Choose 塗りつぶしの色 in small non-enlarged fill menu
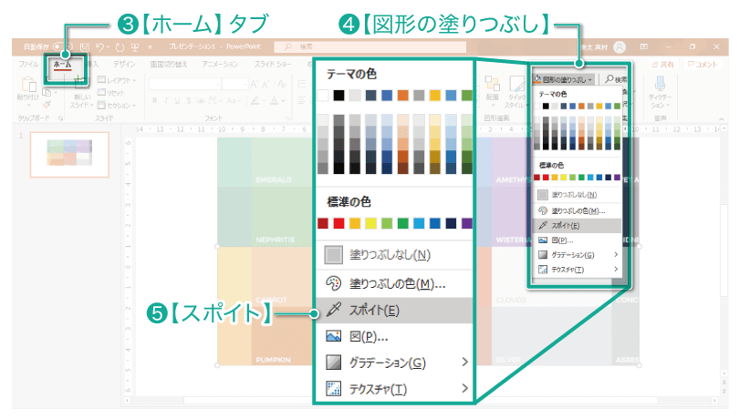The width and height of the screenshot is (739, 419). (x=577, y=211)
